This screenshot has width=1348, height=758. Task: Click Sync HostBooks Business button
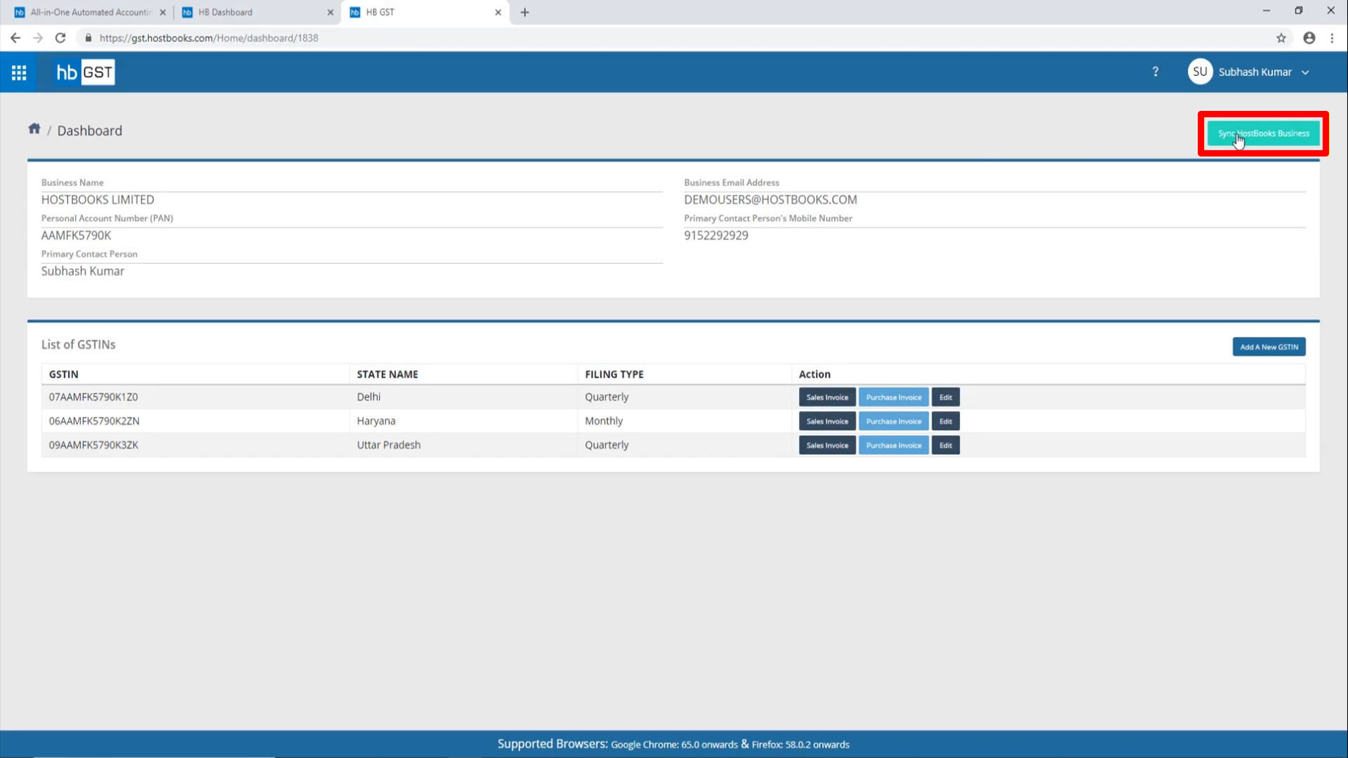(1263, 133)
